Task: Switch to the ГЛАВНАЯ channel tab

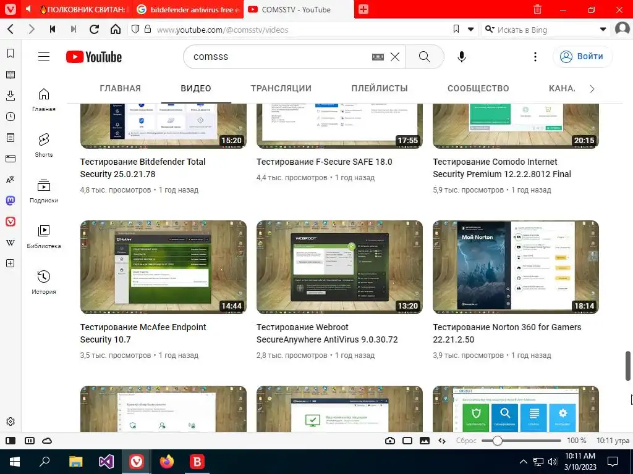Action: (121, 88)
